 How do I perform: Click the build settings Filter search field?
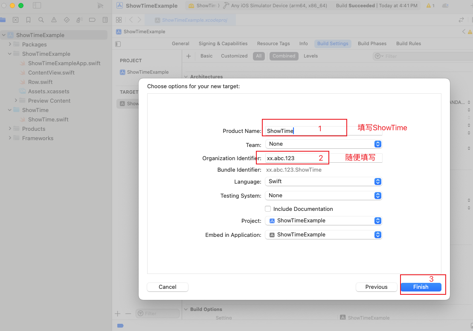click(x=422, y=56)
